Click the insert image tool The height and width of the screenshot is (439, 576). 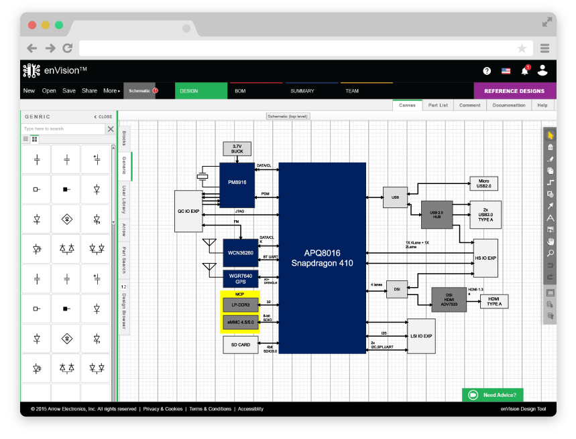coord(550,230)
